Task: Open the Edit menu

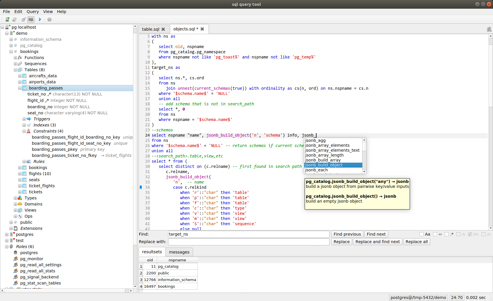Action: [18, 12]
